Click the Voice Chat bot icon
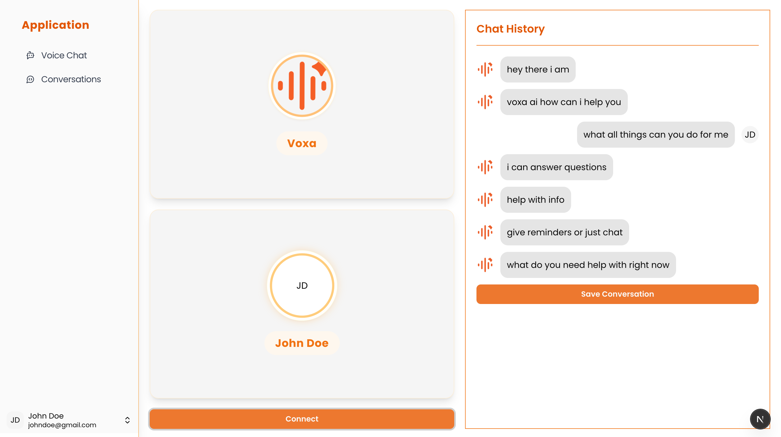781x437 pixels. tap(30, 55)
